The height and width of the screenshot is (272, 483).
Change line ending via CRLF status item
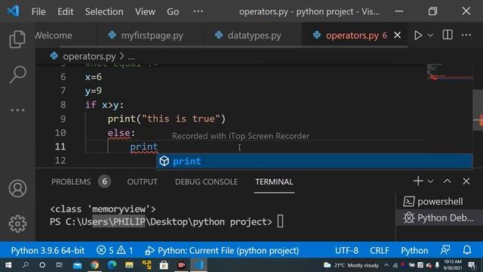click(x=379, y=250)
